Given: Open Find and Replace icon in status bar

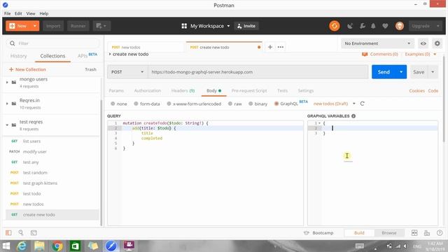Looking at the screenshot, I should 21,233.
